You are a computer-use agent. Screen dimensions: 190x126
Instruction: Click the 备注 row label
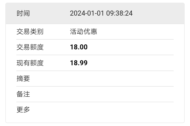(x=23, y=94)
